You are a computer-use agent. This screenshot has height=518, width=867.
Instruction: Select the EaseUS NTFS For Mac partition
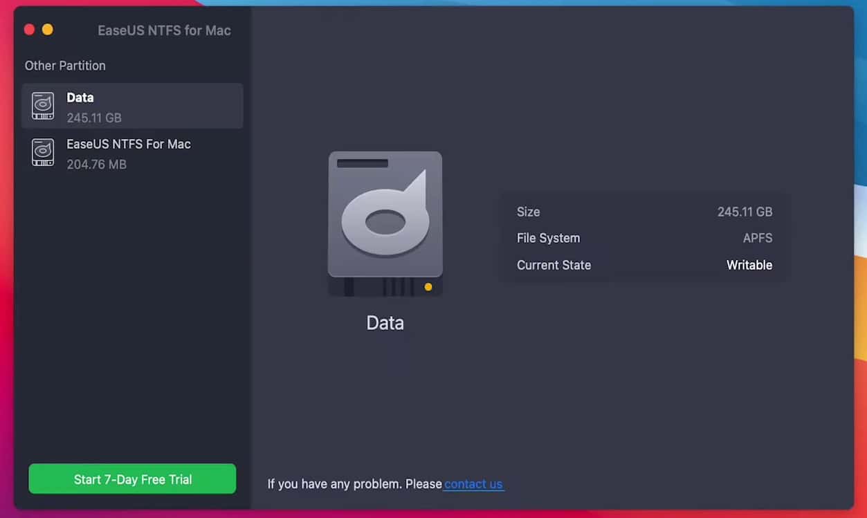(131, 153)
